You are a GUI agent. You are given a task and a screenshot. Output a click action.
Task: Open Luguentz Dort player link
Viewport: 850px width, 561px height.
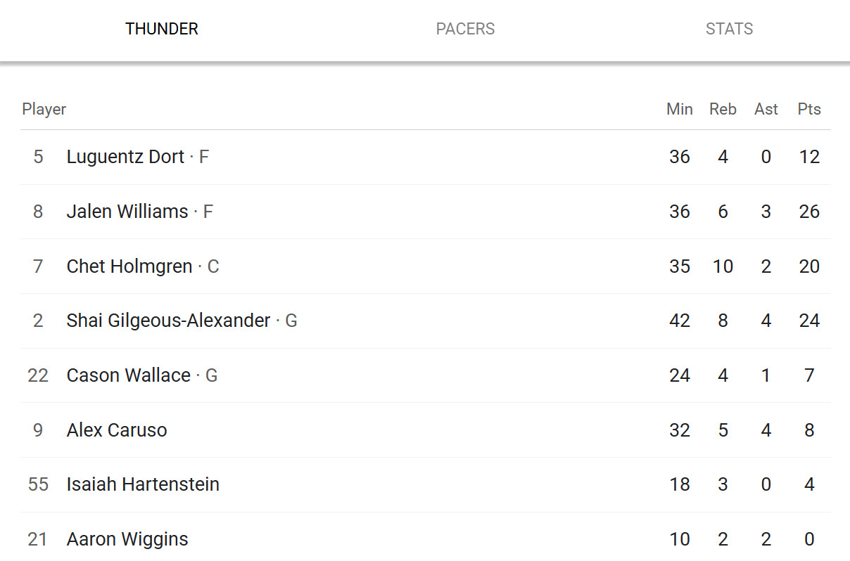click(125, 156)
